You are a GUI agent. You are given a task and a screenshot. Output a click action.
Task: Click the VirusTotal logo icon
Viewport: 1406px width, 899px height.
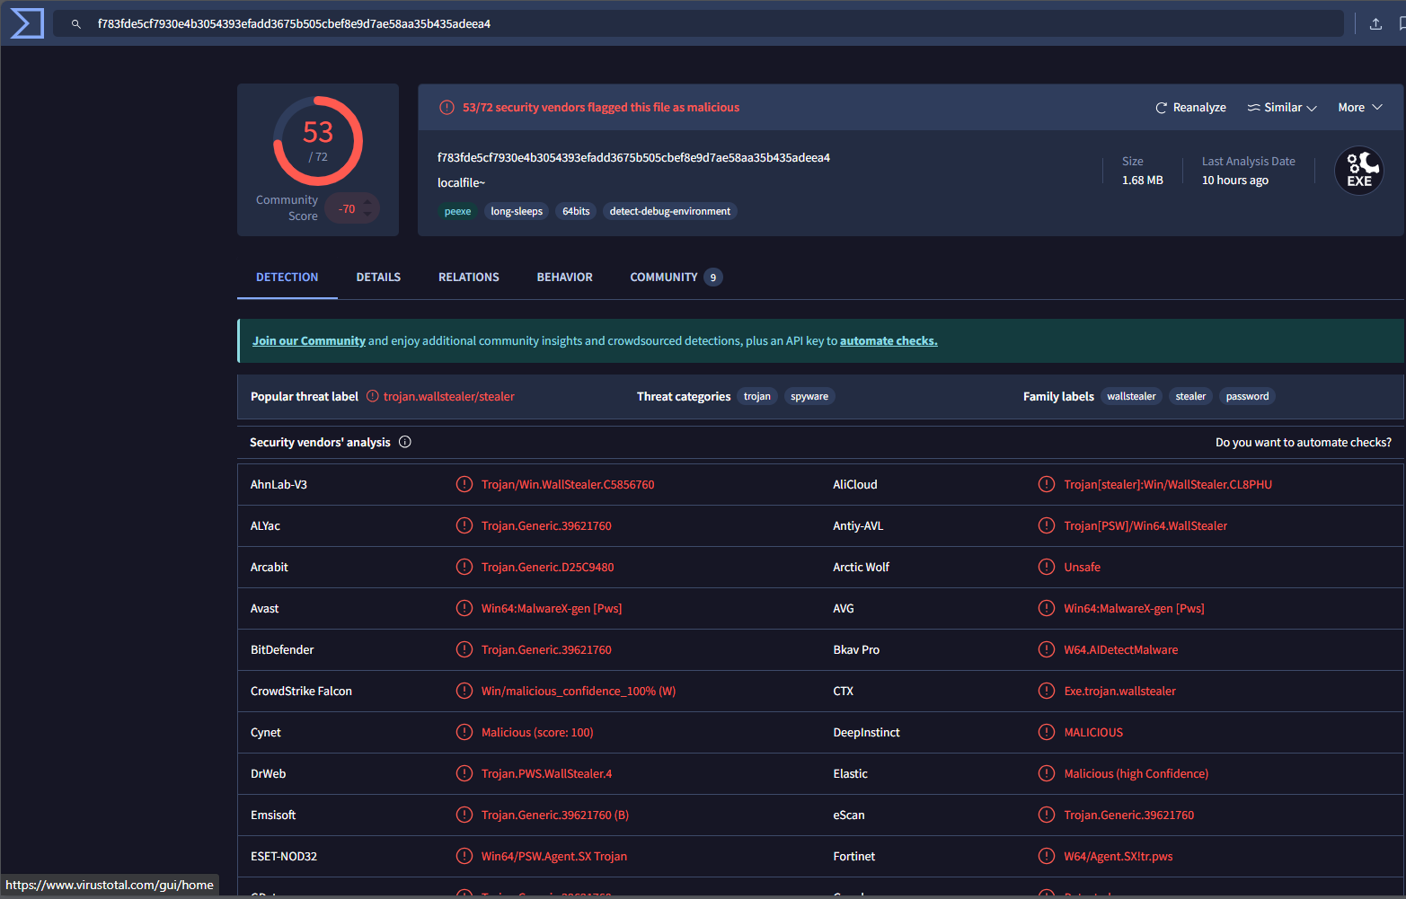26,23
